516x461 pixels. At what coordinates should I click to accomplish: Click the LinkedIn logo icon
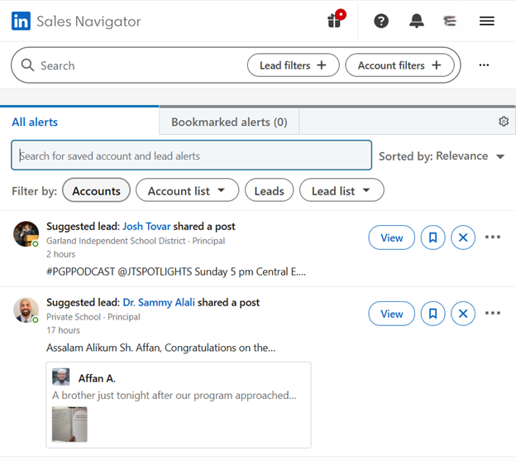[x=21, y=21]
